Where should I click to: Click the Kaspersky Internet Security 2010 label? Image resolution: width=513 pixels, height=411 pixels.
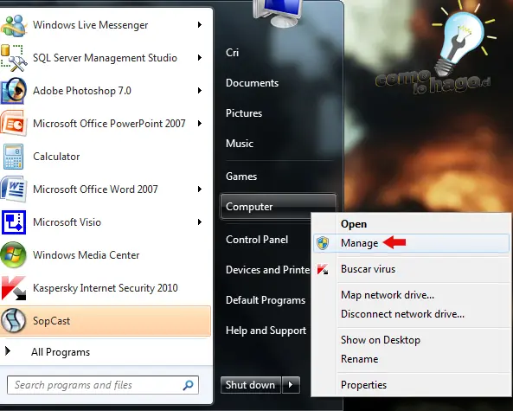(x=106, y=288)
